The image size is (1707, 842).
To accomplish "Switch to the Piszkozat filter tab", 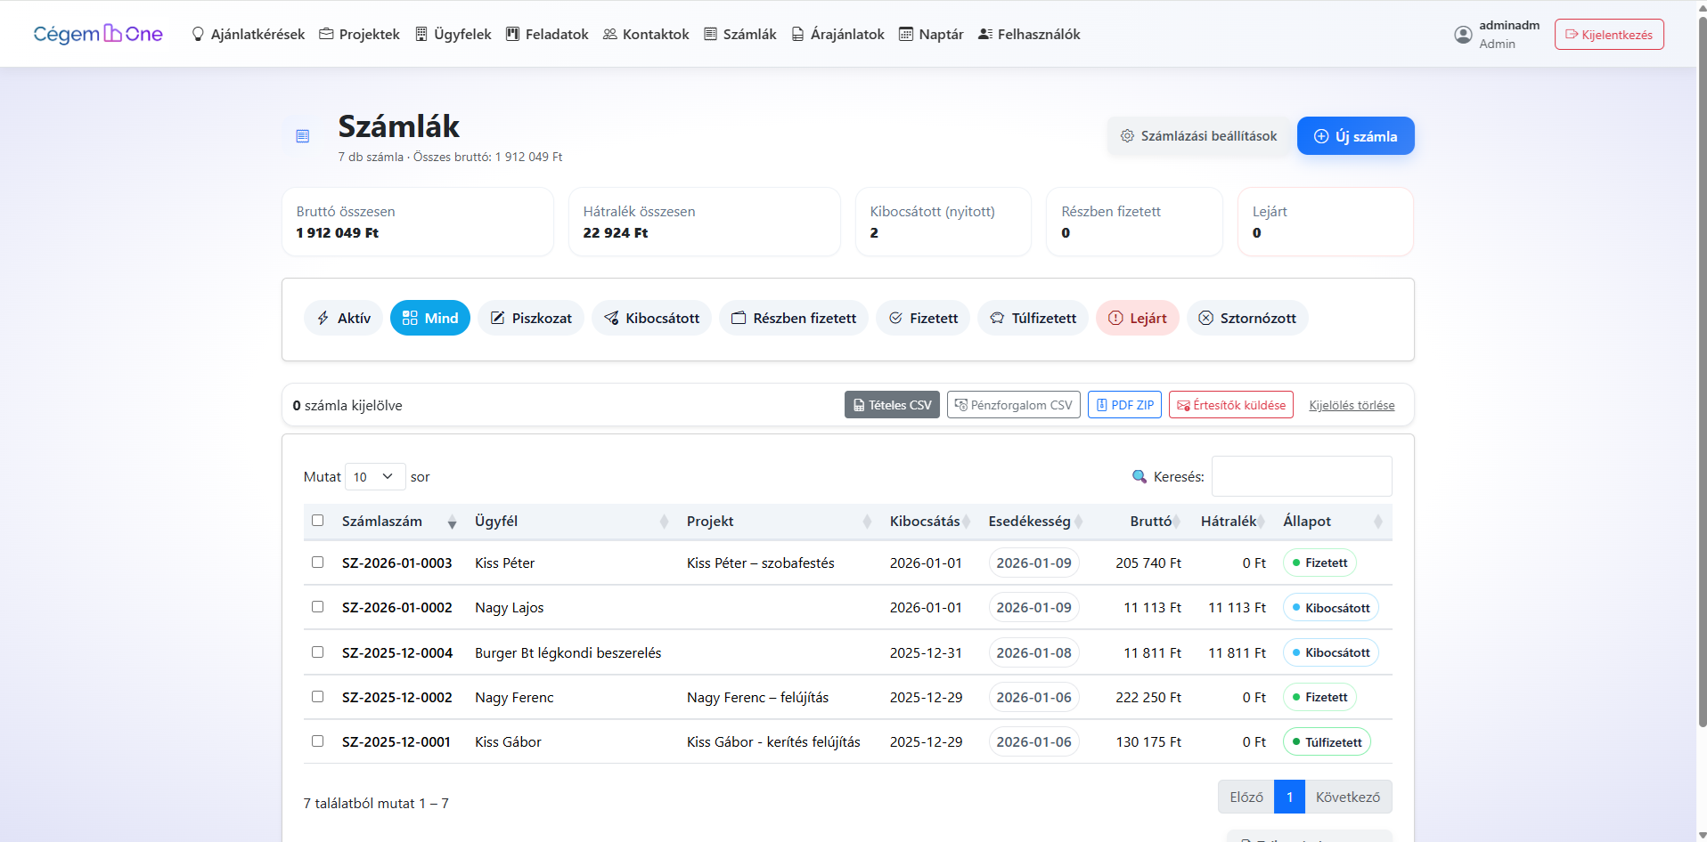I will pyautogui.click(x=531, y=319).
